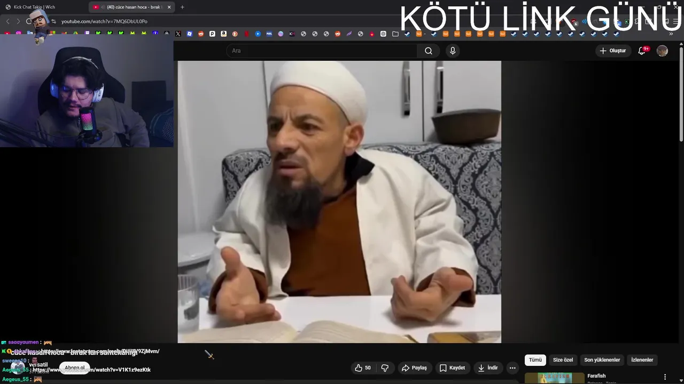Open the Farafish recommended video thumbnail

point(554,378)
